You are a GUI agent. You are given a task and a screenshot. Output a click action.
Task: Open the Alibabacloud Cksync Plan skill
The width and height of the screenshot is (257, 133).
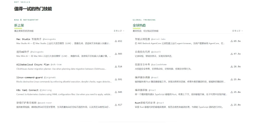pyautogui.click(x=33, y=64)
